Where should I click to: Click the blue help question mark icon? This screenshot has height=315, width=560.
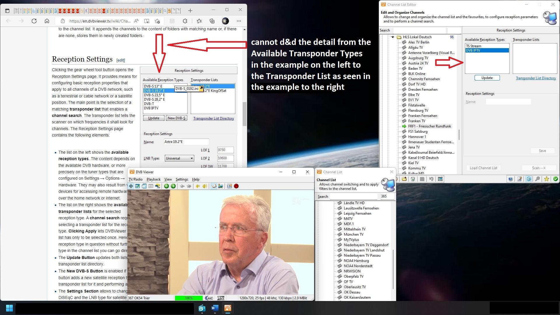click(510, 179)
